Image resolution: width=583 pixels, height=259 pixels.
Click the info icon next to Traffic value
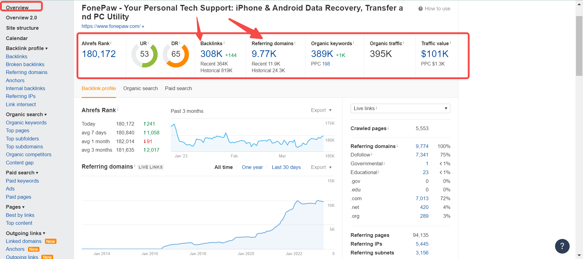click(x=450, y=43)
